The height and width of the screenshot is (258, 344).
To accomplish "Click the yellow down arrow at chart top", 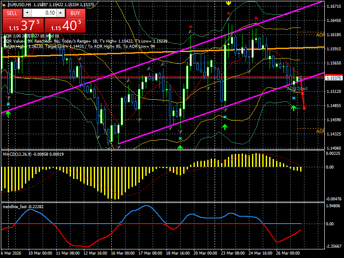I will coord(228,3).
